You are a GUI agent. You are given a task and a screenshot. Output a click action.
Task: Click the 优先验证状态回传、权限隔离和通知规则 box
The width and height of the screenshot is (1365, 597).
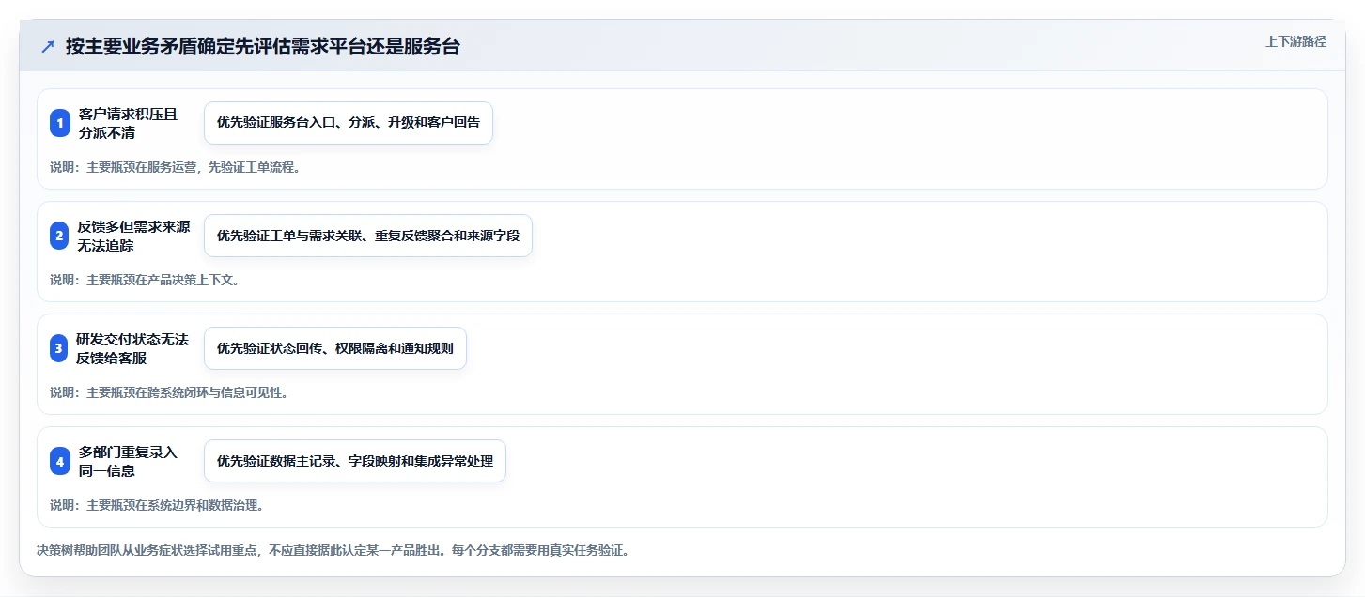tap(335, 348)
